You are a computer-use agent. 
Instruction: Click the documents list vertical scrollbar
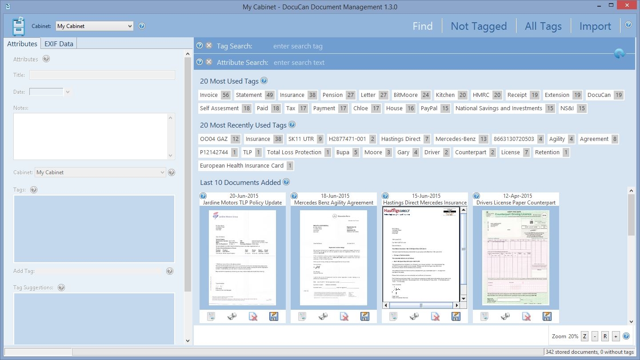pos(631,256)
